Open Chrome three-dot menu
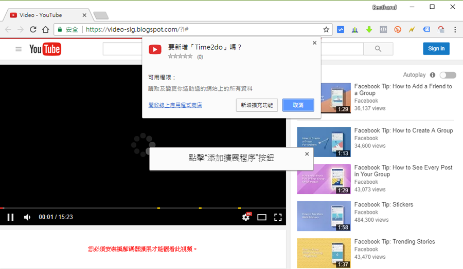The height and width of the screenshot is (269, 463). tap(455, 30)
